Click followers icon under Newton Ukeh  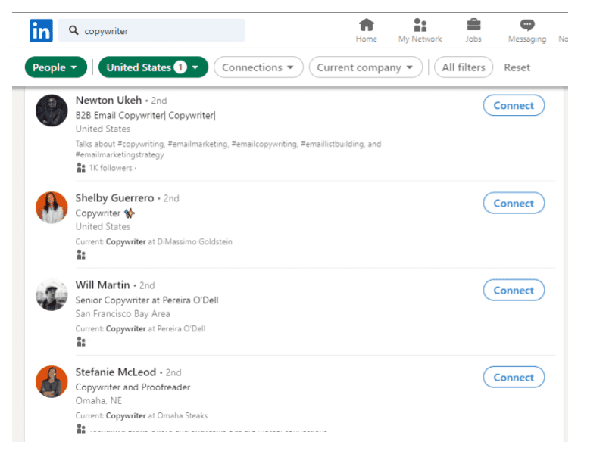(x=81, y=168)
